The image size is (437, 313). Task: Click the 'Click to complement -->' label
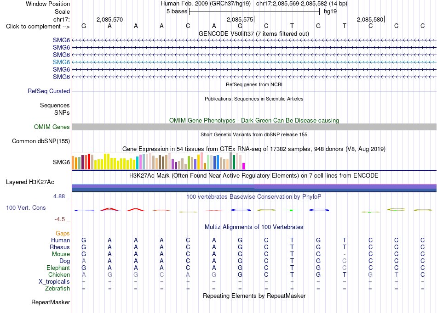coord(38,27)
